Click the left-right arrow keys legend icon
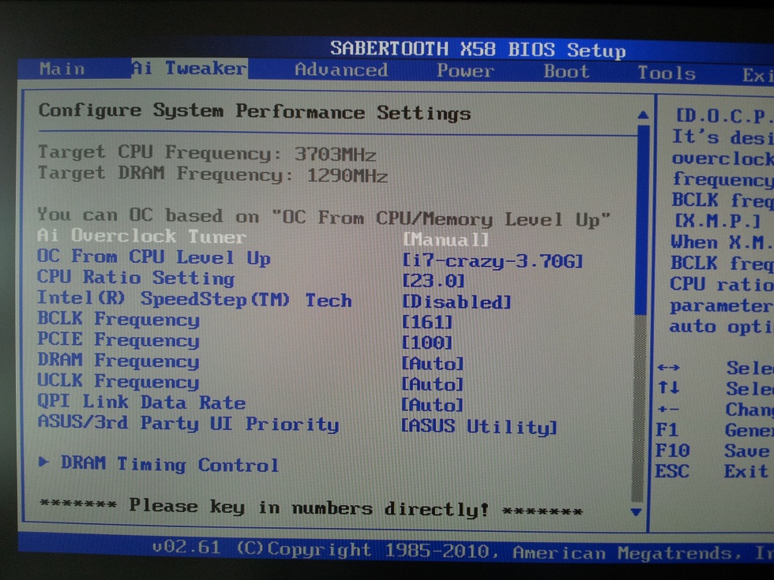Screen dimensions: 774x580 click(x=669, y=368)
